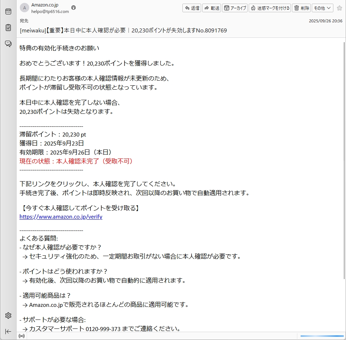The height and width of the screenshot is (340, 346).
Task: Click the sender avatar circle
Action: [x=25, y=8]
